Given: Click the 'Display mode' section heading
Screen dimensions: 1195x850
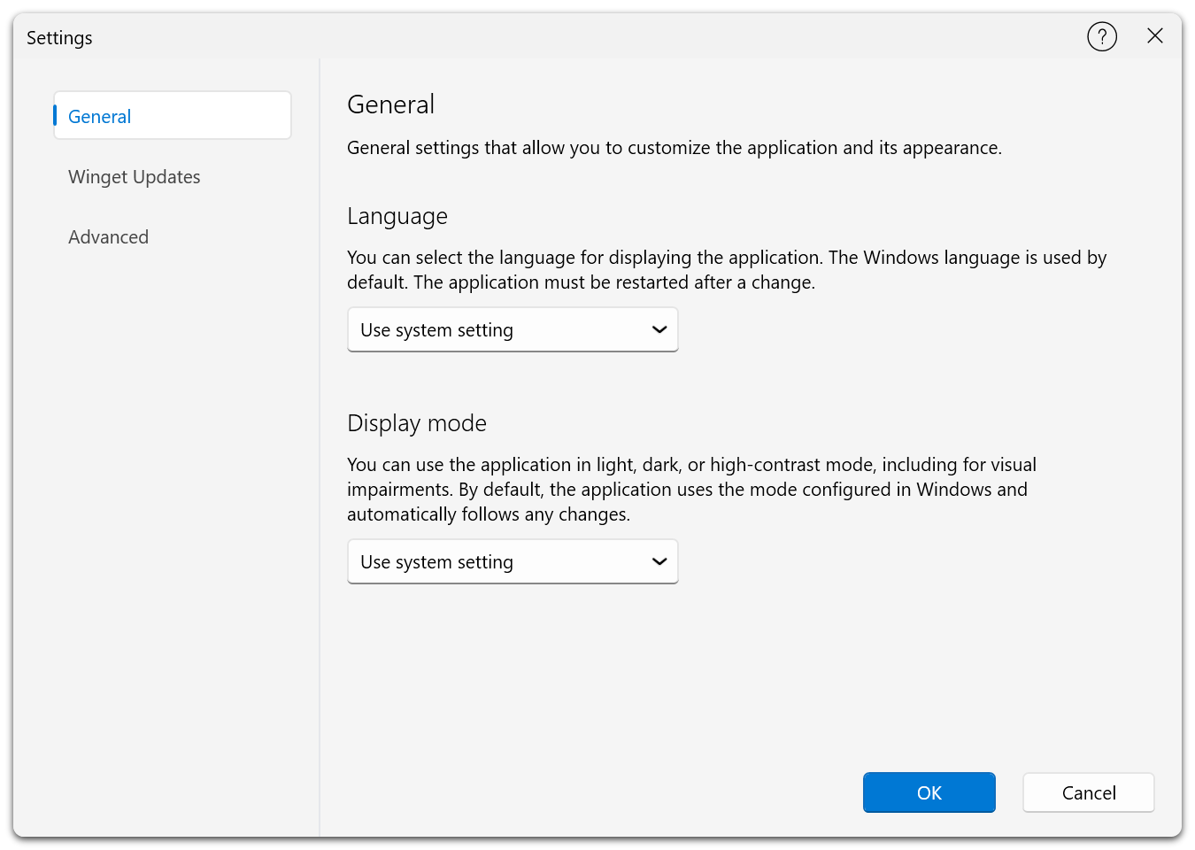Looking at the screenshot, I should pos(417,423).
